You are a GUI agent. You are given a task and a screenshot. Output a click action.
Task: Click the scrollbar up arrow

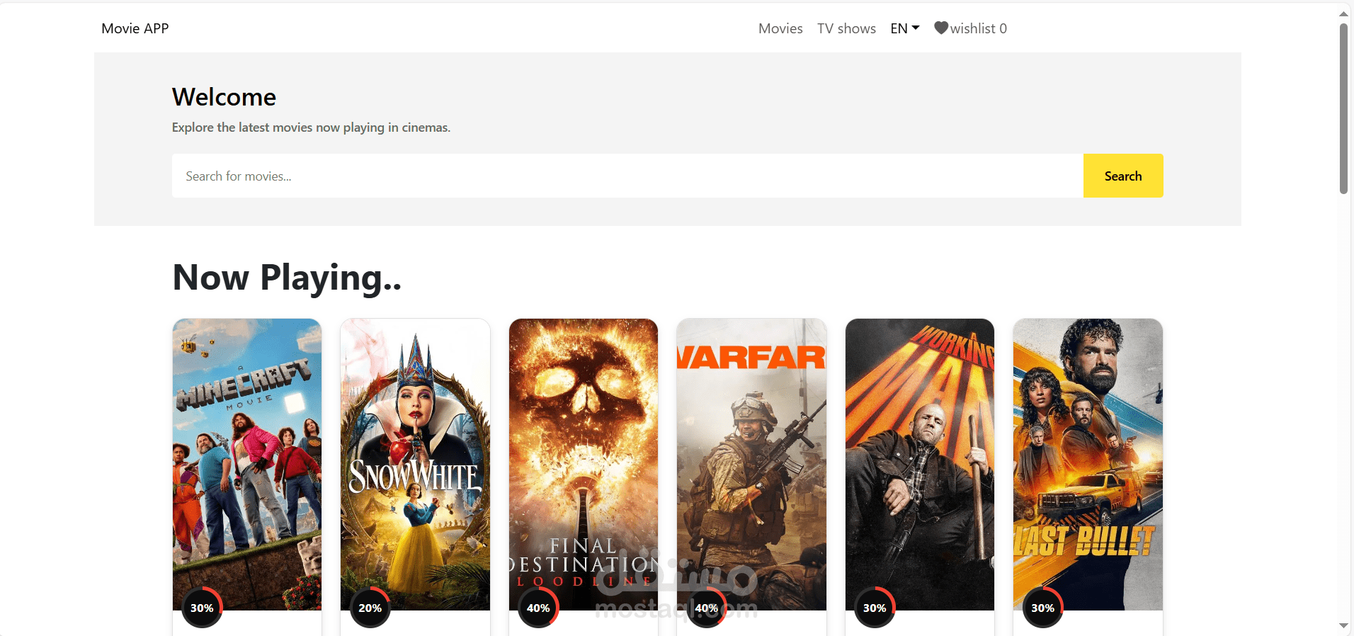coord(1343,13)
